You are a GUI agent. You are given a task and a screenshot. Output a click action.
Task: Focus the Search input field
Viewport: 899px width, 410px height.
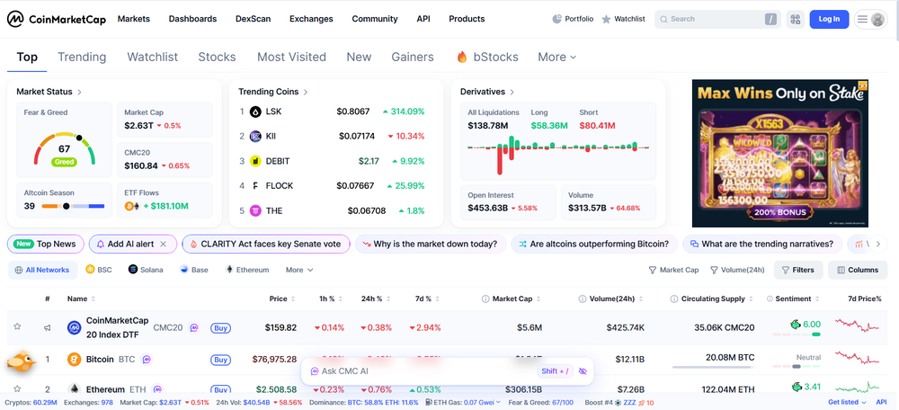pyautogui.click(x=717, y=19)
